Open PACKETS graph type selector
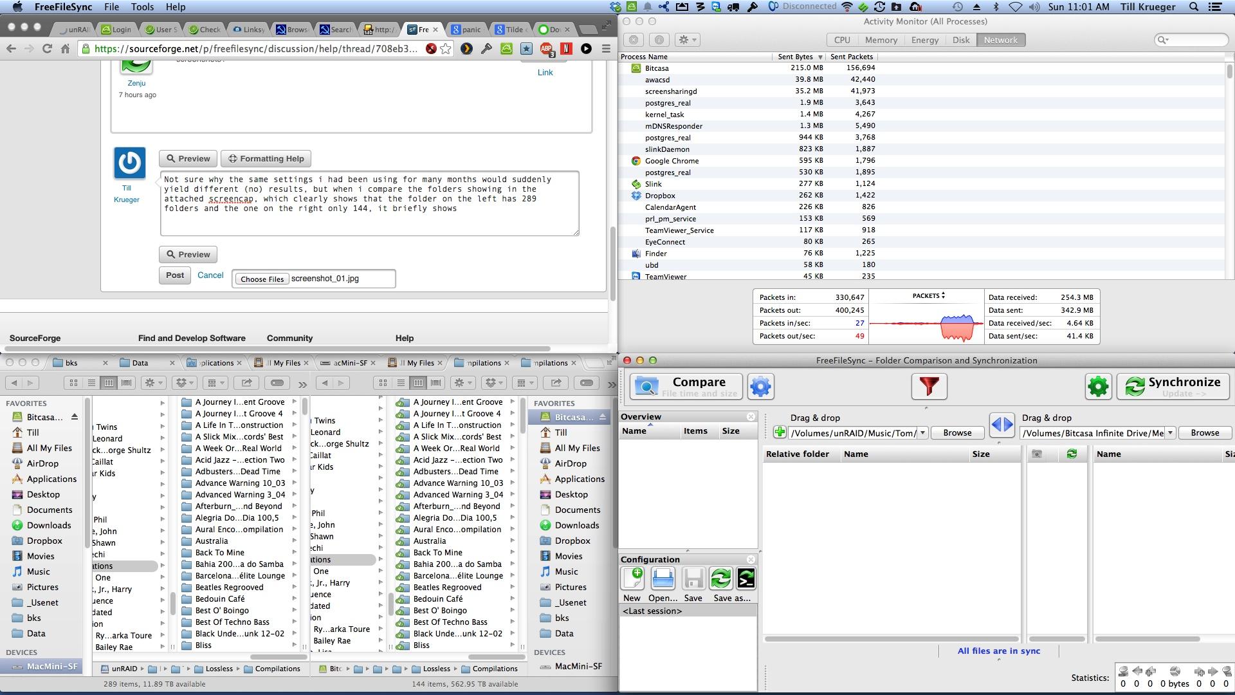The height and width of the screenshot is (695, 1235). (928, 296)
